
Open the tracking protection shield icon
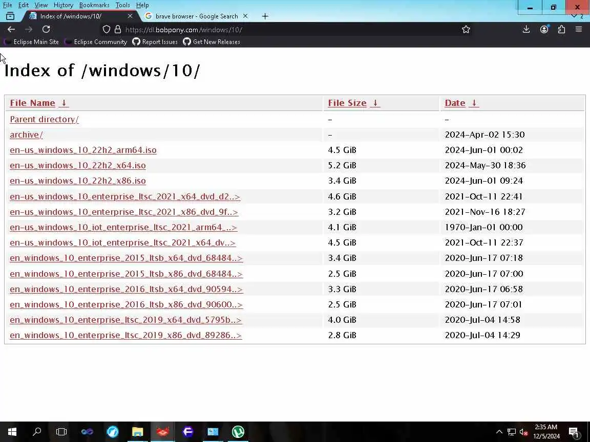pos(107,29)
